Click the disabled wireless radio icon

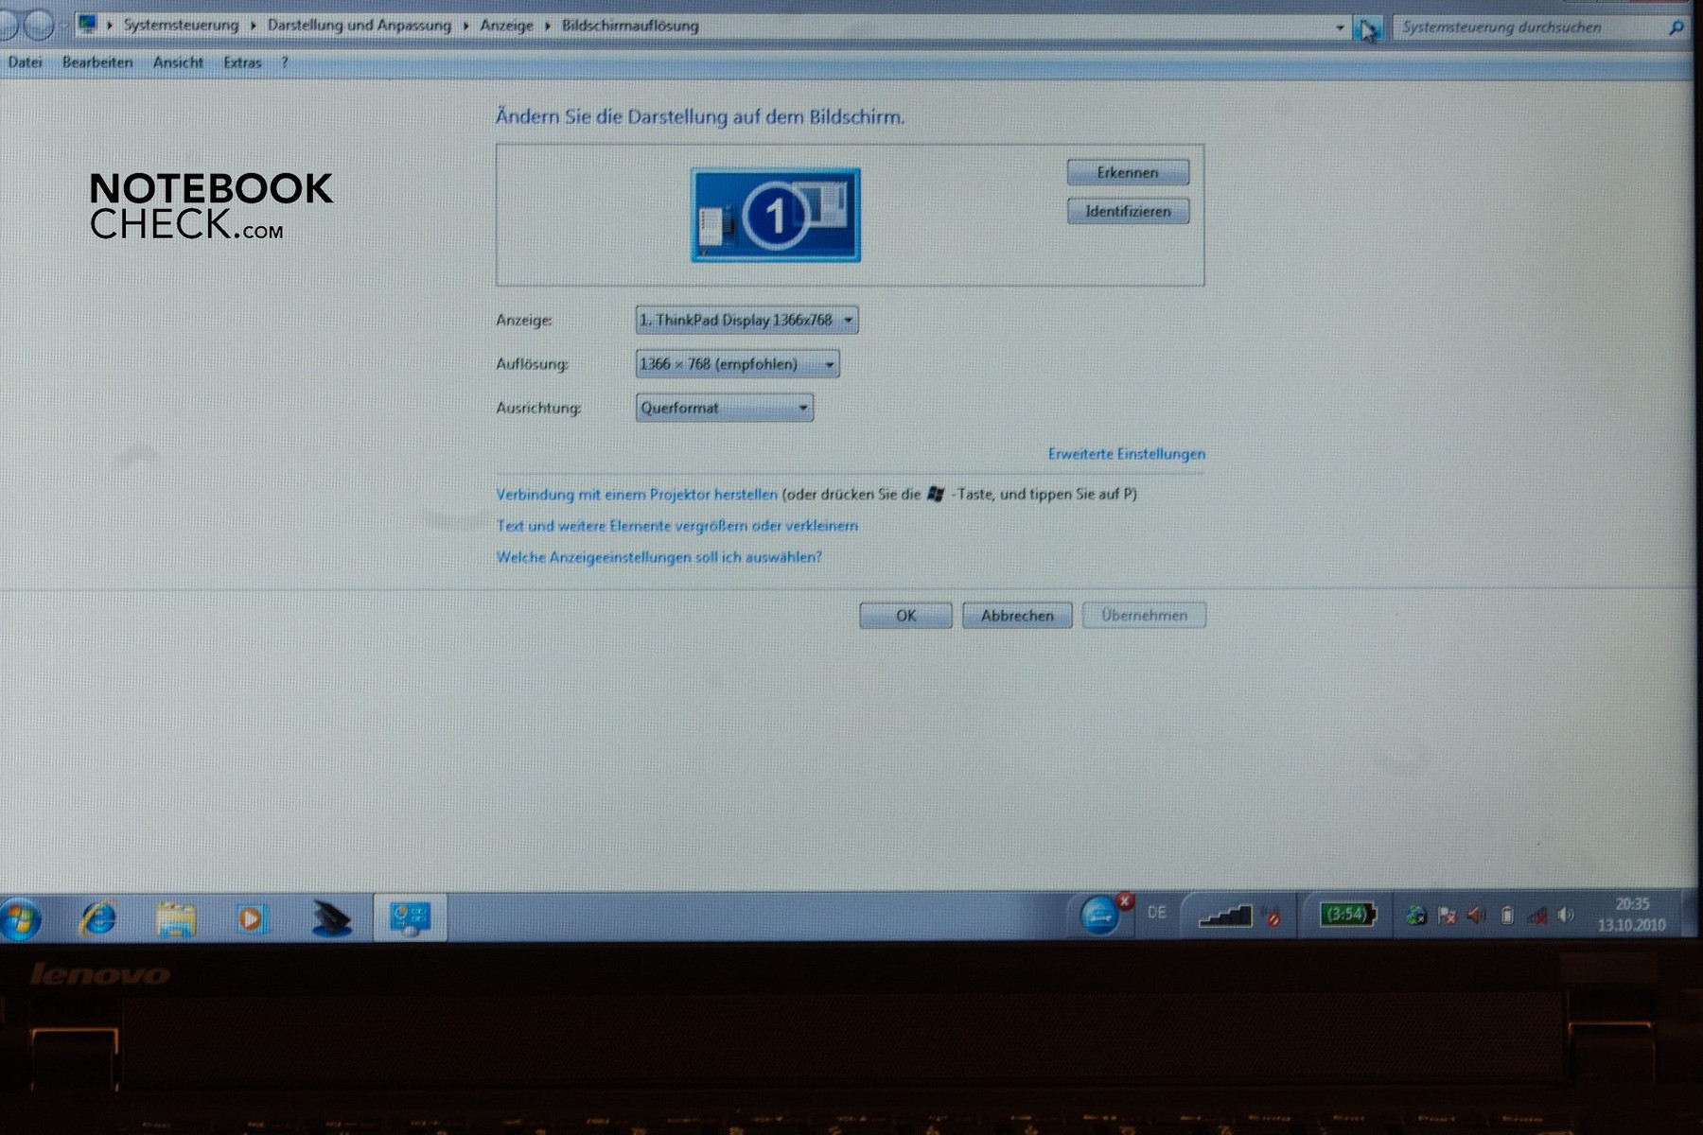pyautogui.click(x=1273, y=916)
